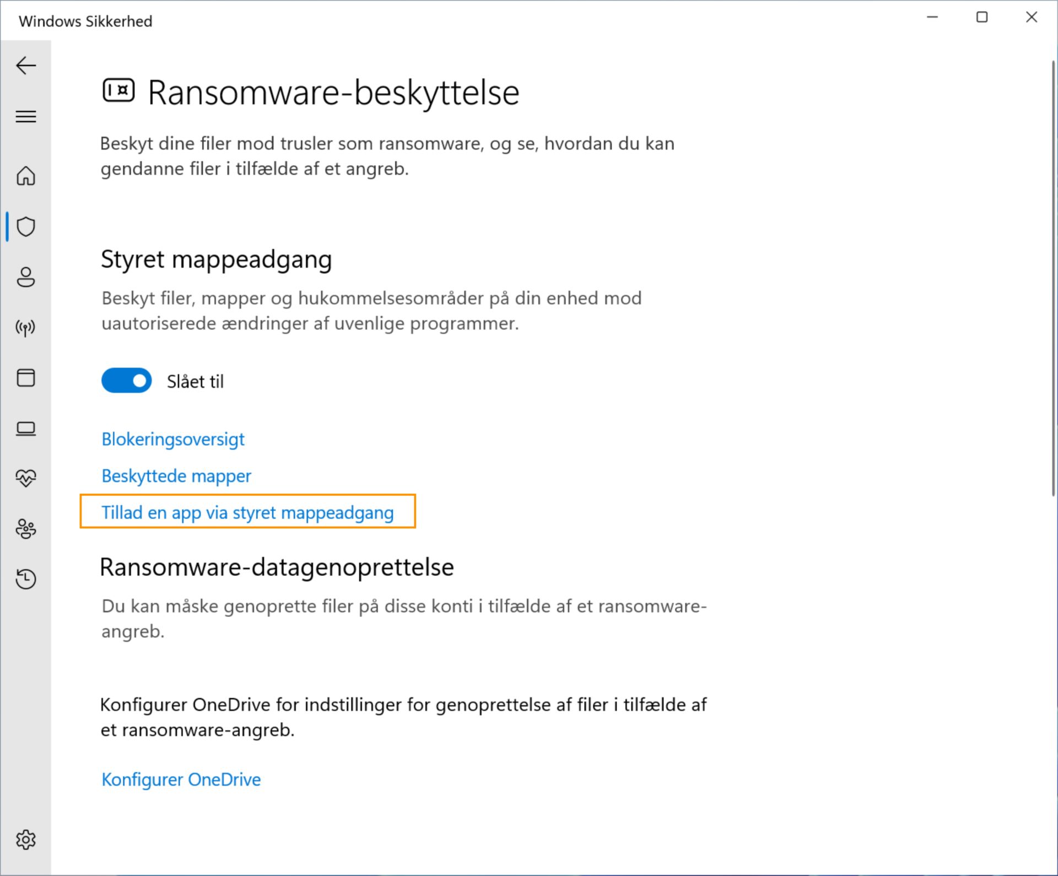The height and width of the screenshot is (876, 1058).
Task: Open Device security laptop icon
Action: click(26, 429)
